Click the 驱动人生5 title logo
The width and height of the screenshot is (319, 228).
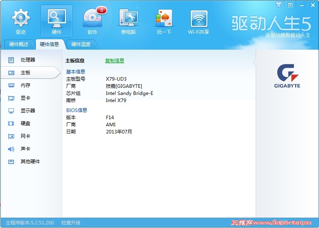(x=272, y=23)
